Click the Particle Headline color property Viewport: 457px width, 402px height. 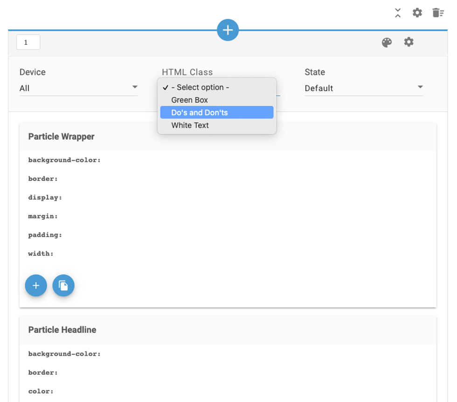point(41,391)
